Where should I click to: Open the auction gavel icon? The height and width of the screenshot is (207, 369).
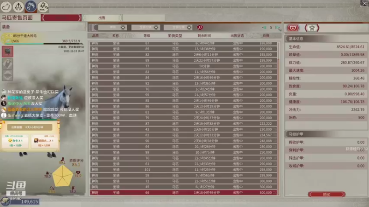click(43, 6)
